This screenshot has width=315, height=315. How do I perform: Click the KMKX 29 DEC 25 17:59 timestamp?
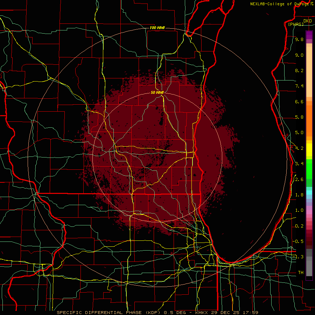click(x=226, y=313)
